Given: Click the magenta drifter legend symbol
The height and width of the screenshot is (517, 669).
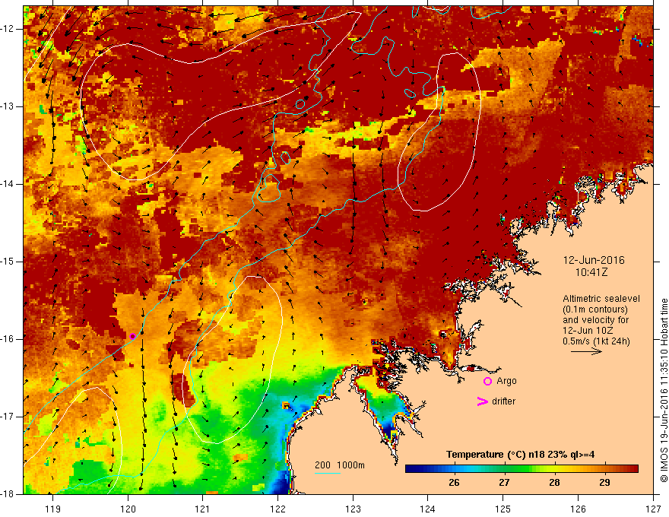Looking at the screenshot, I should tap(482, 401).
